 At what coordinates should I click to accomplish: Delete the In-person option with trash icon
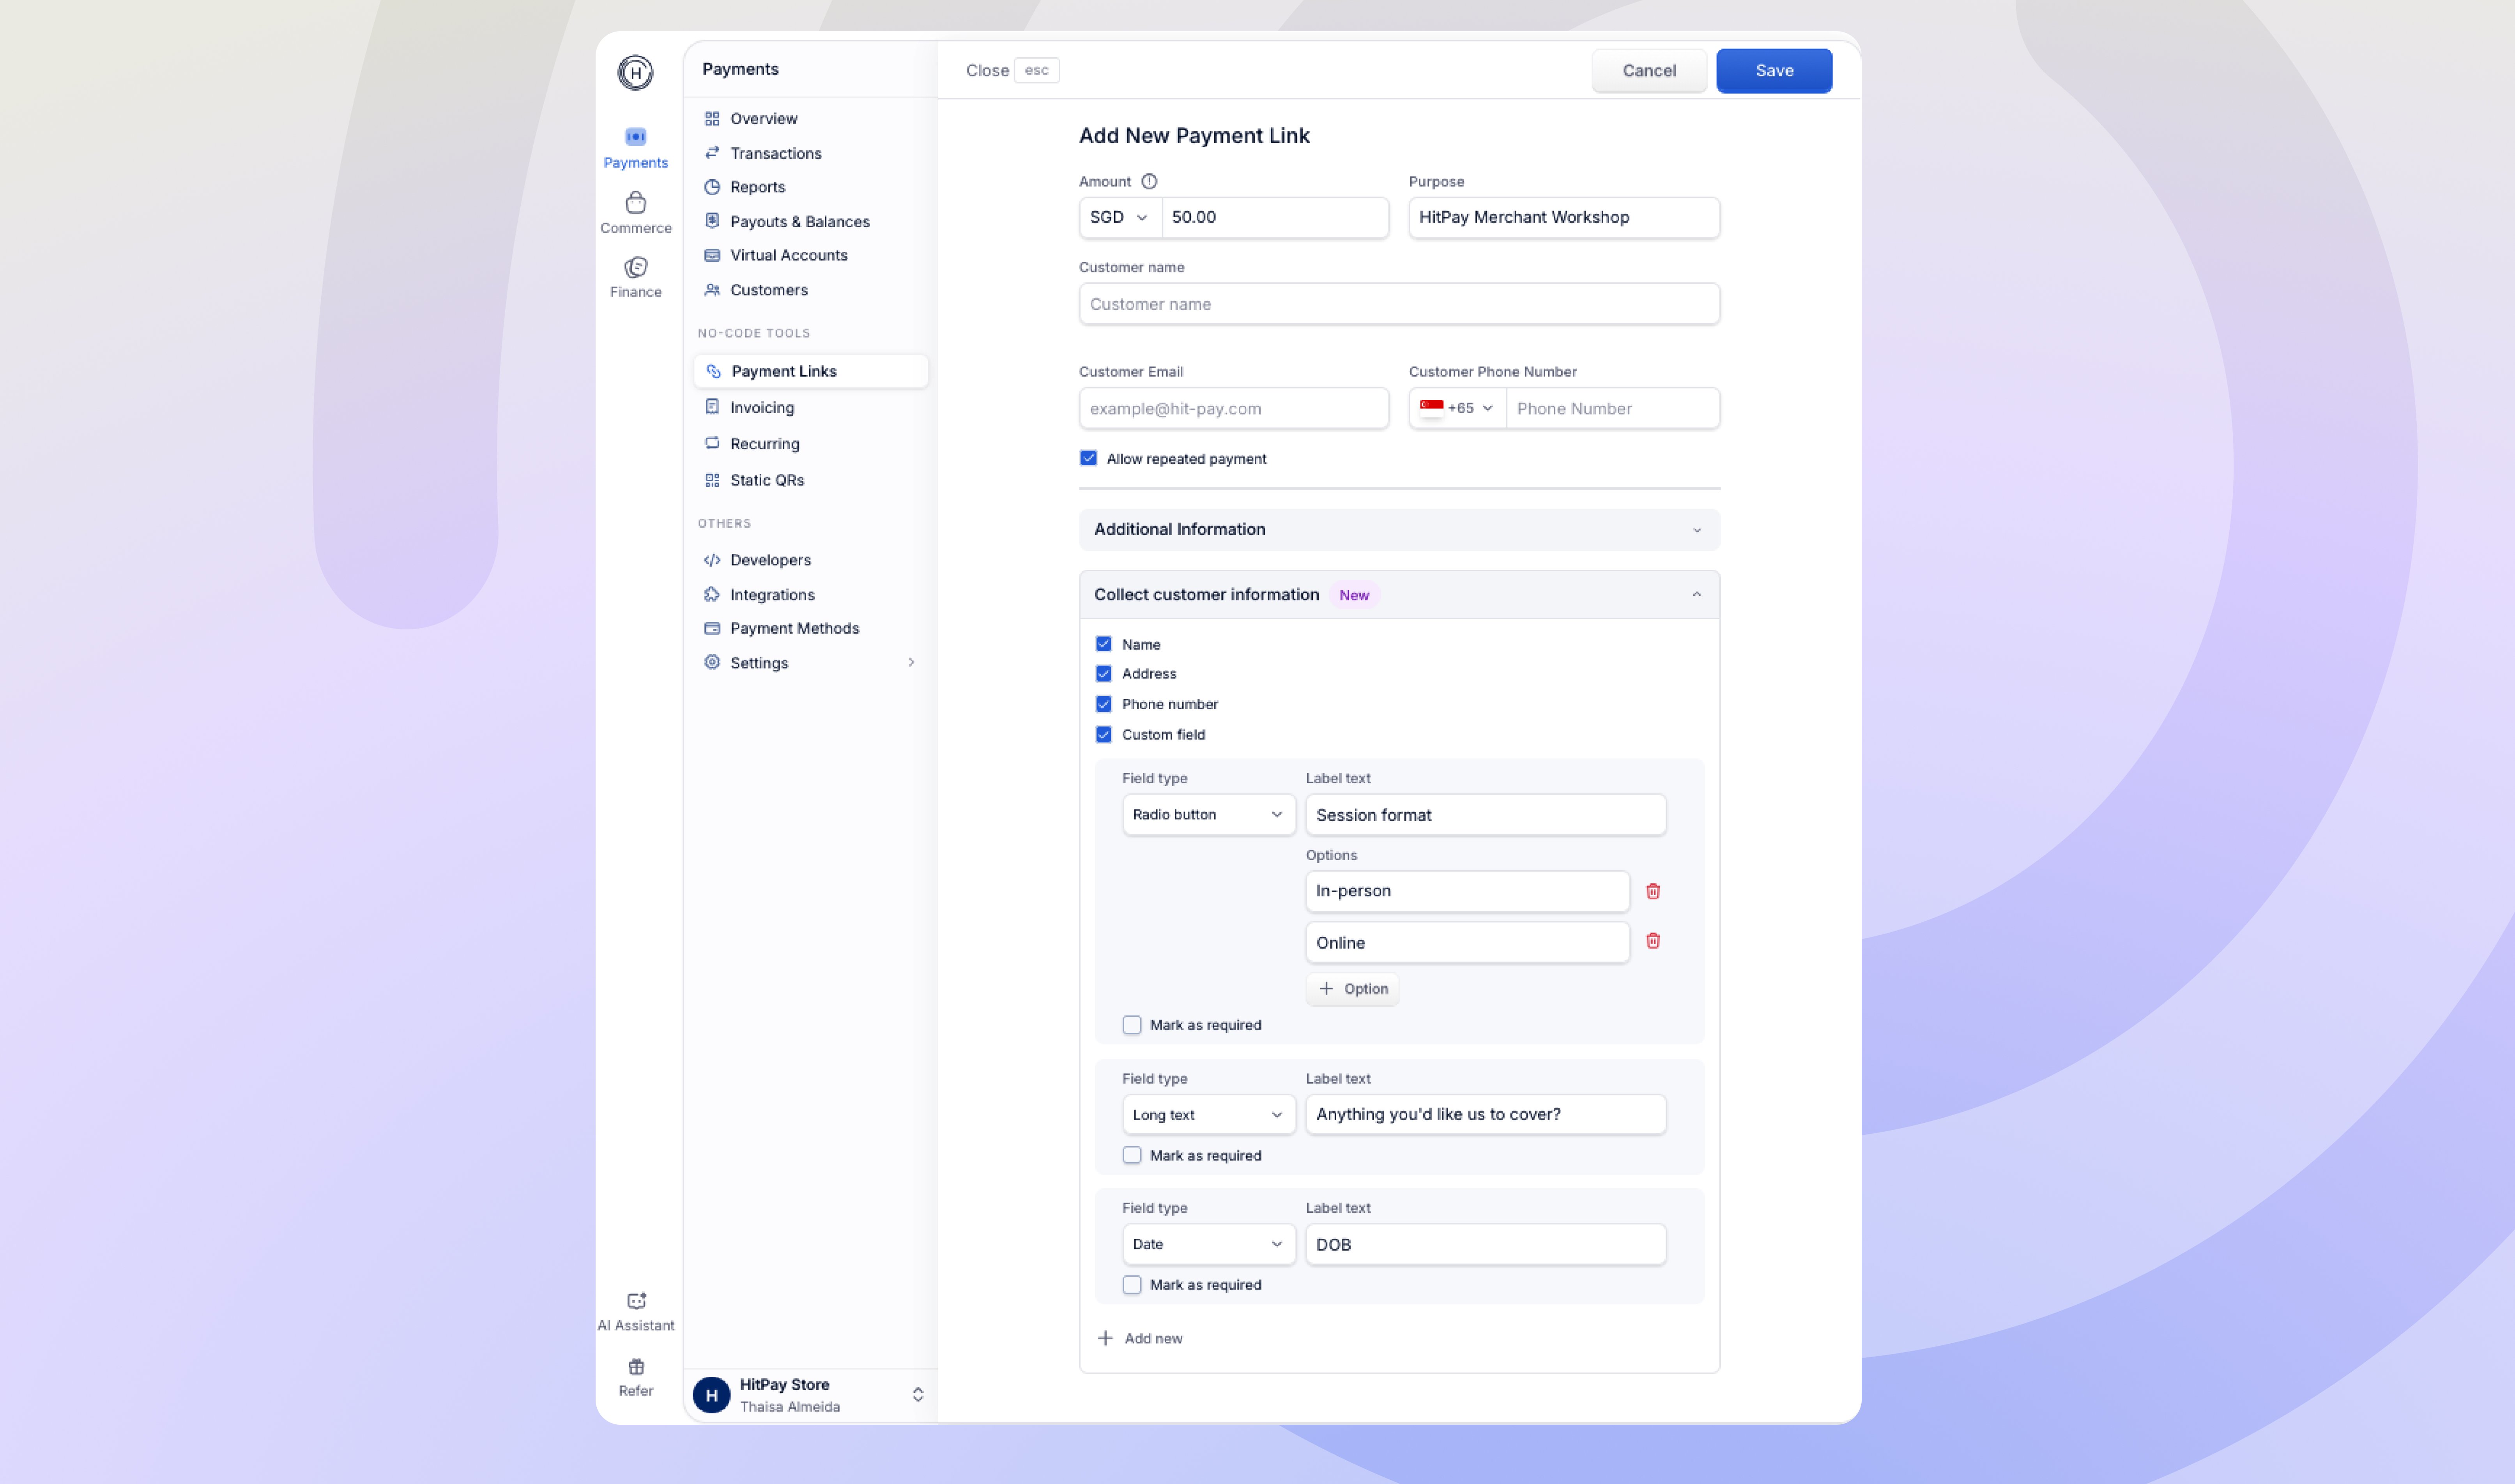1653,891
